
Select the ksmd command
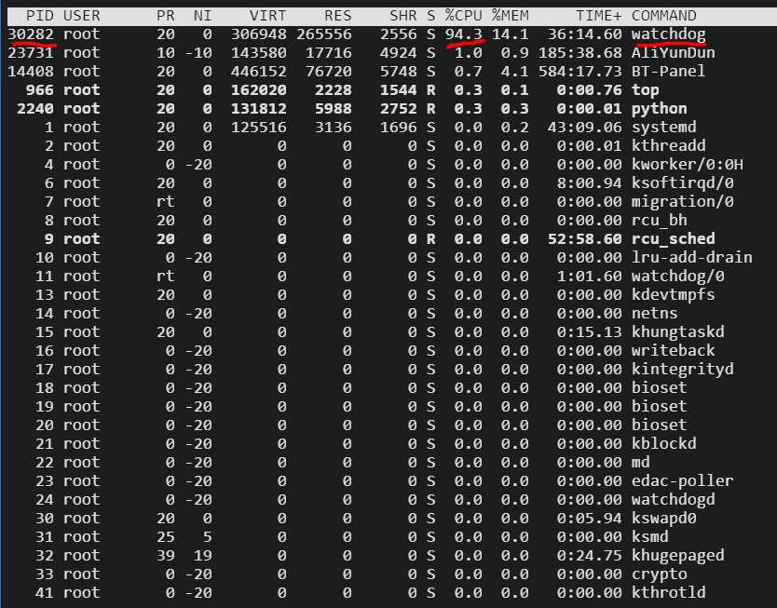[650, 537]
